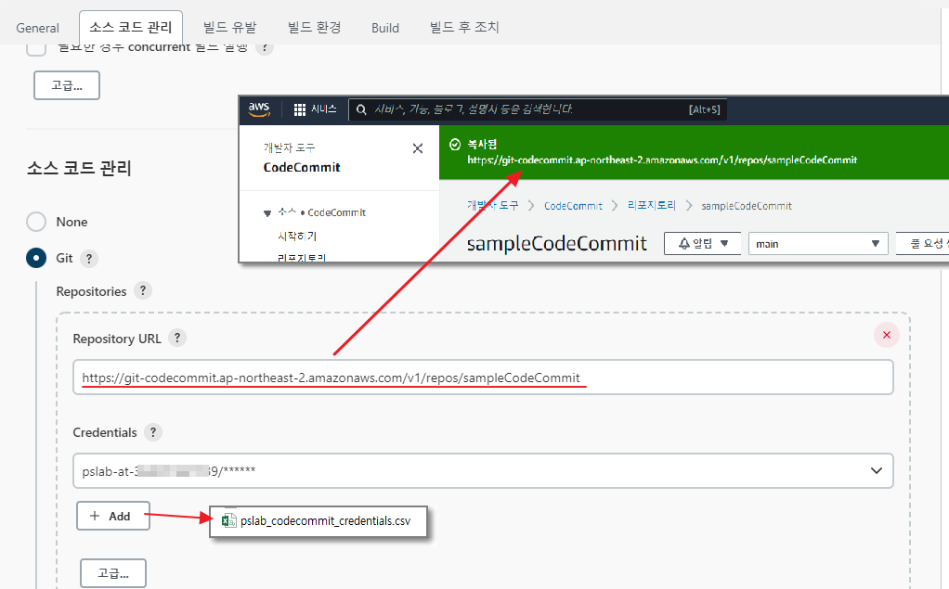The width and height of the screenshot is (949, 589).
Task: Open help for the concurrent build option
Action: pyautogui.click(x=265, y=47)
